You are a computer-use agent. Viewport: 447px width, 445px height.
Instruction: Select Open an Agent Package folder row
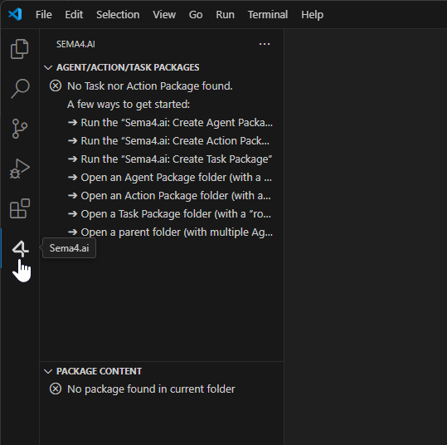[x=162, y=178]
